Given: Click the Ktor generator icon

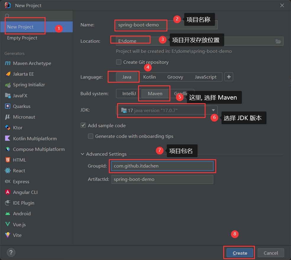Looking at the screenshot, I should [8, 128].
